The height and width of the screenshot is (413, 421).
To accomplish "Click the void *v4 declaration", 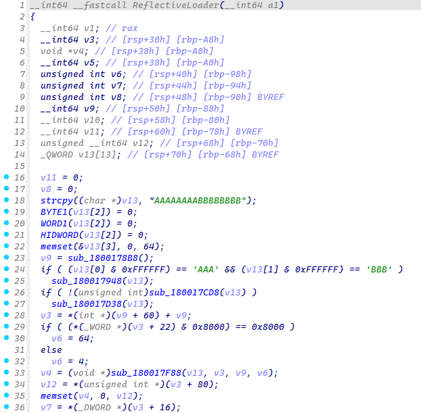I will 64,51.
